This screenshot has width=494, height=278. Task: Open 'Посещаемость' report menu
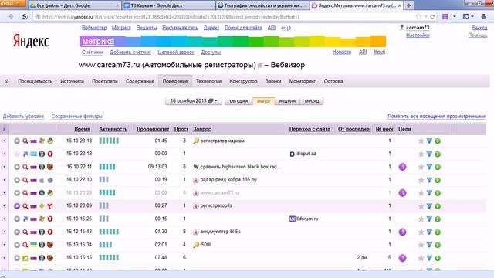35,81
